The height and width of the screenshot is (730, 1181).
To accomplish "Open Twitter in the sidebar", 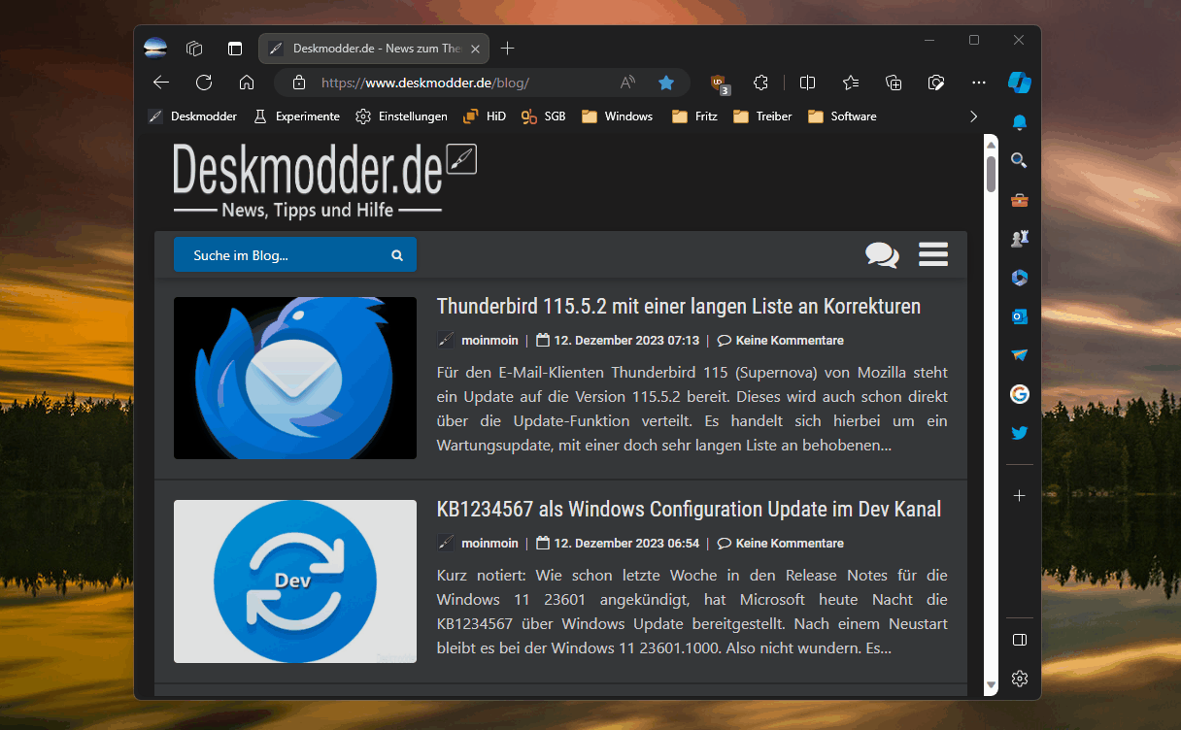I will click(1020, 433).
